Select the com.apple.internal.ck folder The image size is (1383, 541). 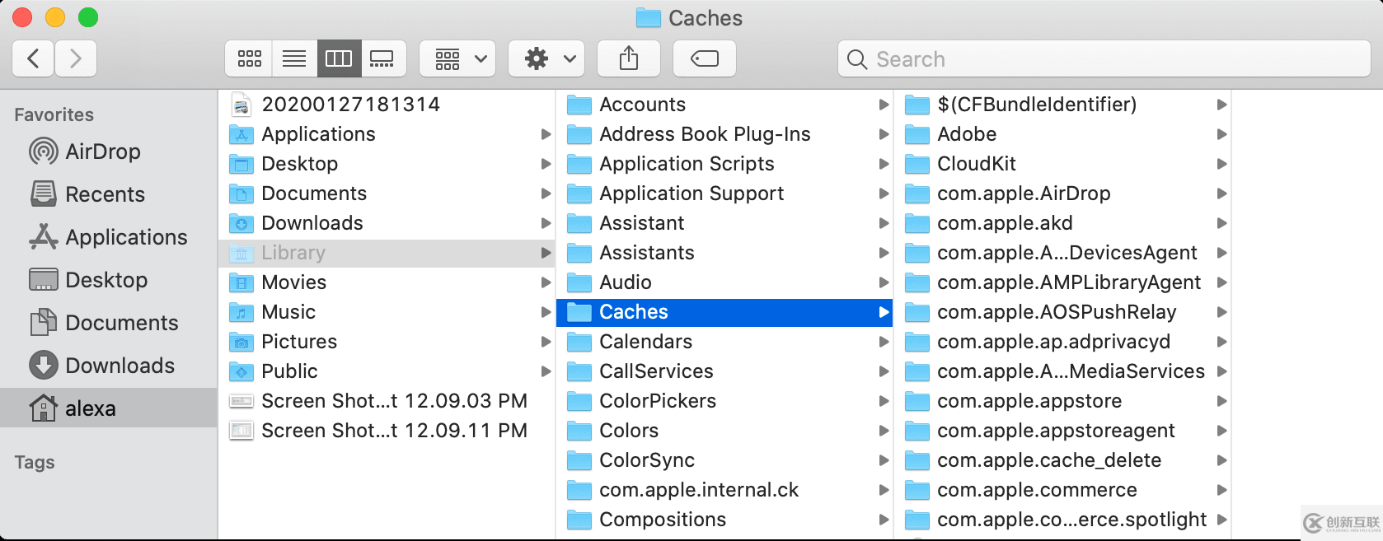point(725,490)
